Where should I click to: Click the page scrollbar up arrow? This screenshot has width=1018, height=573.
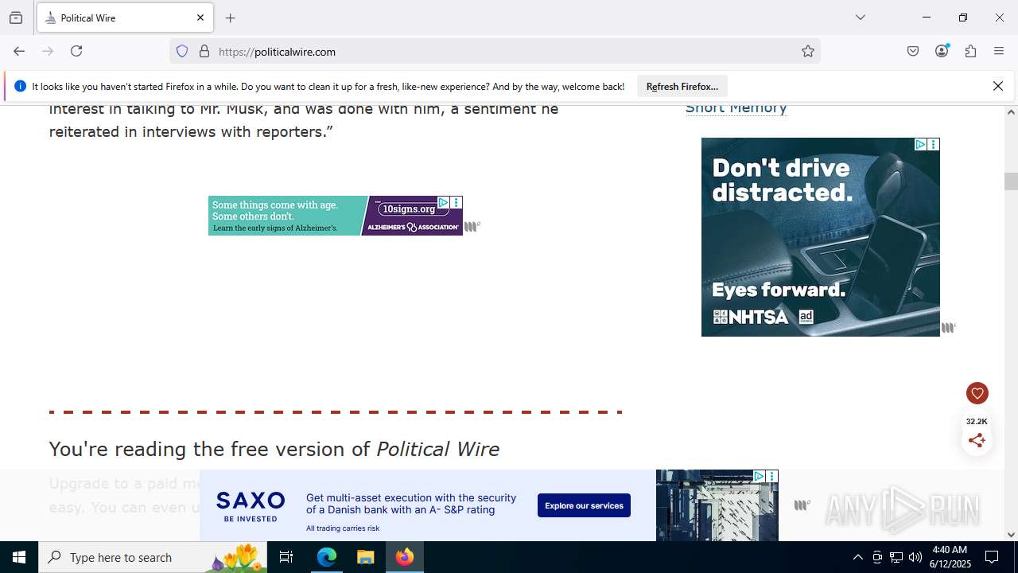click(x=1012, y=111)
